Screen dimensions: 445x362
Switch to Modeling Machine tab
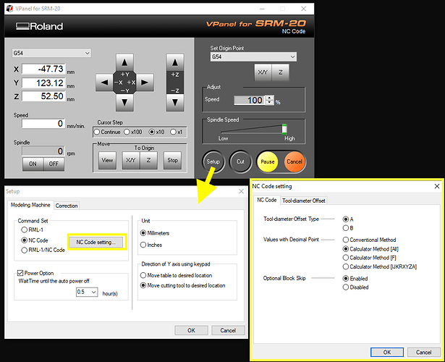click(x=30, y=205)
